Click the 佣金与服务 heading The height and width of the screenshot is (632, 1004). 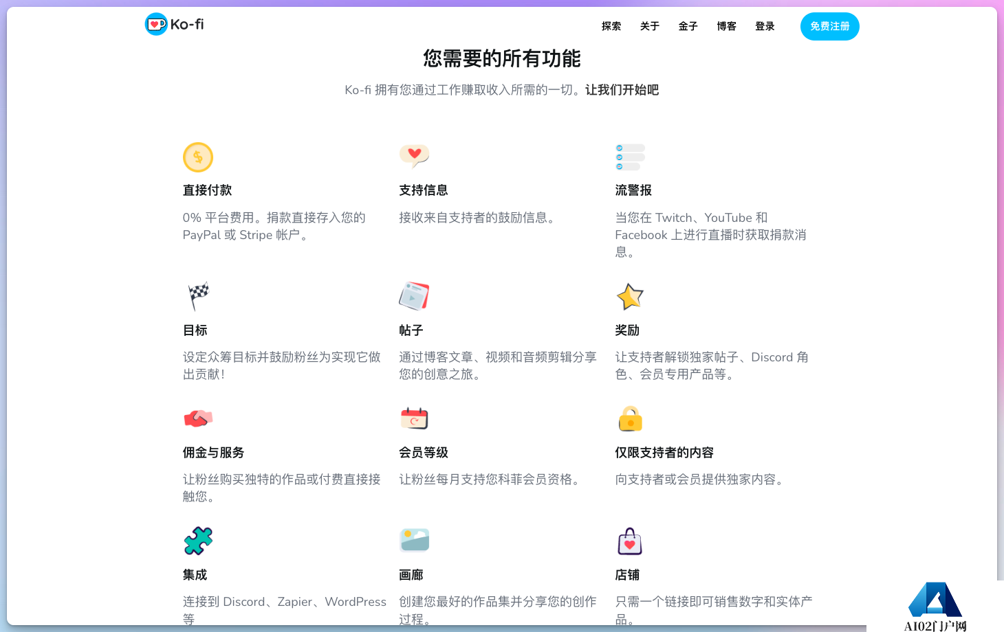[213, 453]
